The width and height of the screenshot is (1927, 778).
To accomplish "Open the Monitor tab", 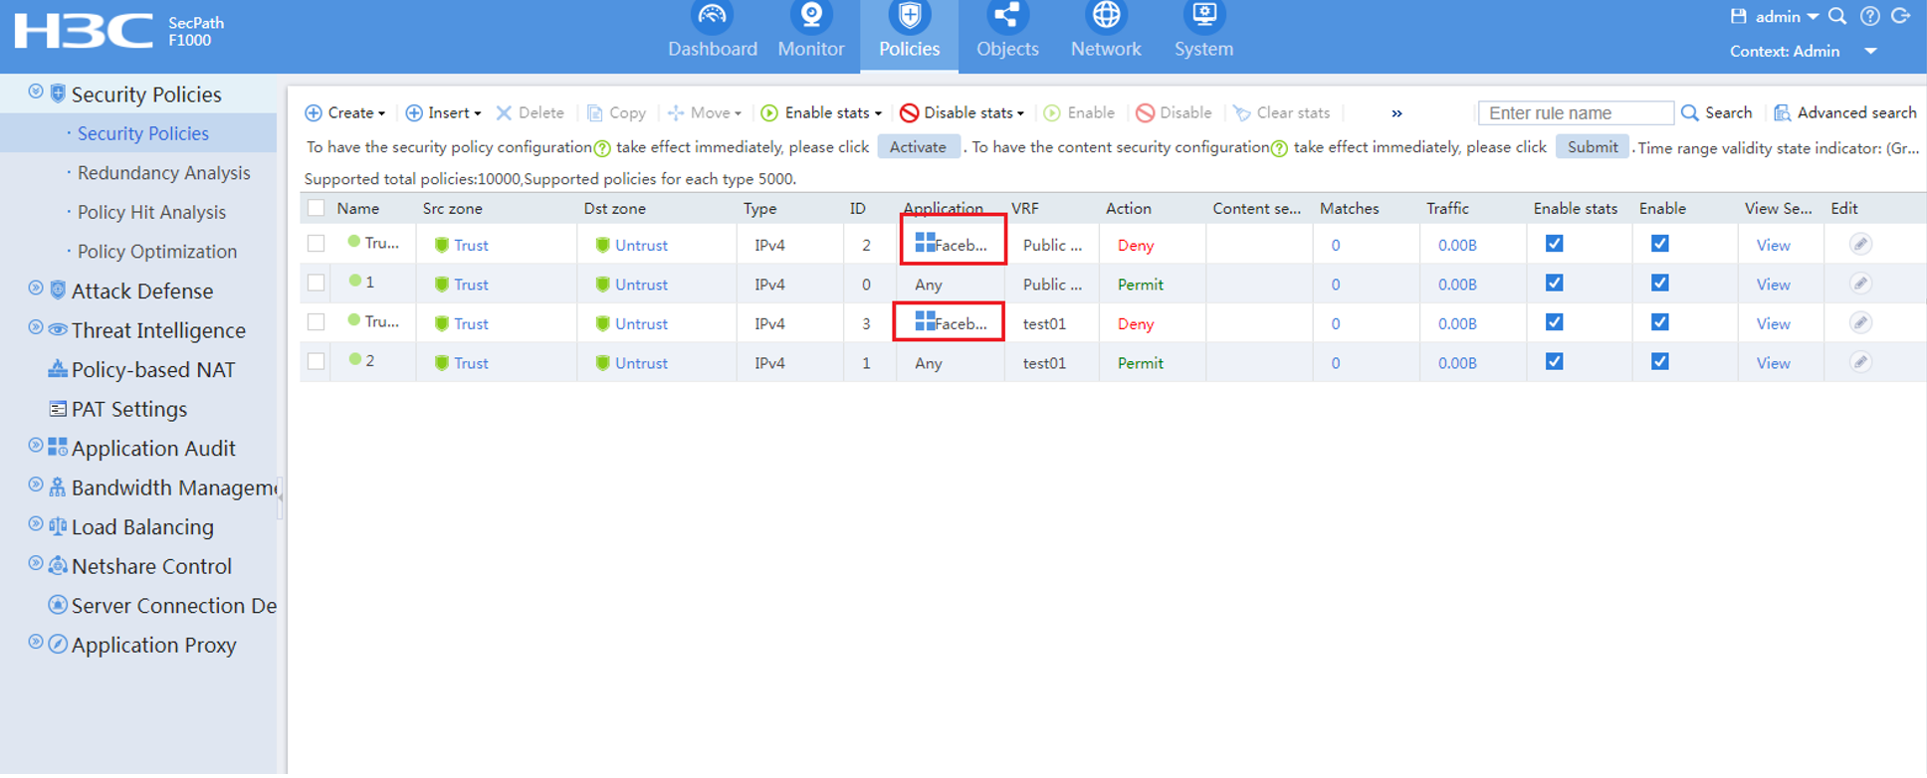I will pyautogui.click(x=810, y=33).
